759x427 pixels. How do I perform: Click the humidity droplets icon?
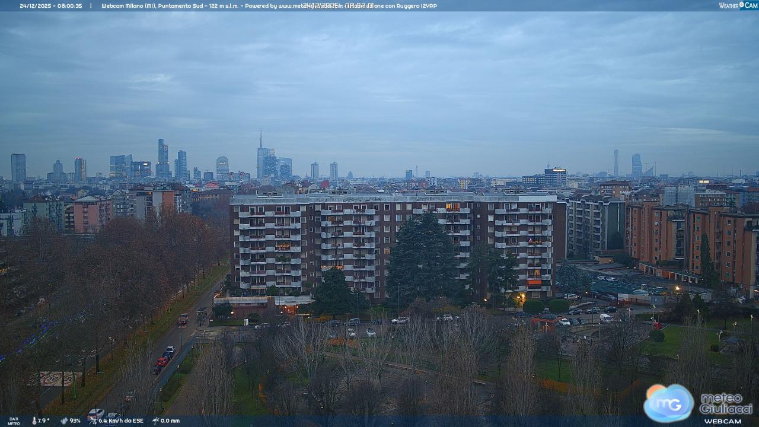[x=64, y=420]
